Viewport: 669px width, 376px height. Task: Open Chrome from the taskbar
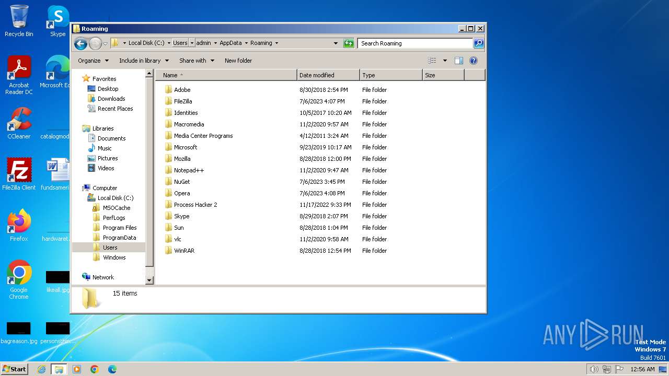pos(94,369)
